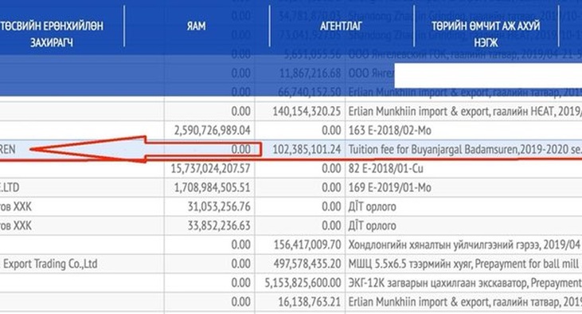Image resolution: width=582 pixels, height=314 pixels.
Task: Click the 0.00 cell in the 82 E-2018/01-Cu row
Action: [331, 169]
